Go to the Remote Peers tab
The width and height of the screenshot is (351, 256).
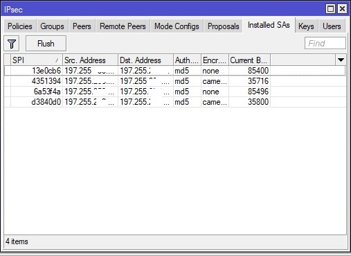click(123, 26)
